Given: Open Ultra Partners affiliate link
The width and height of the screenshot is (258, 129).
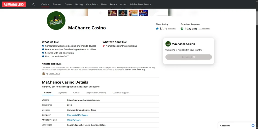Looking at the screenshot, I should [74, 120].
